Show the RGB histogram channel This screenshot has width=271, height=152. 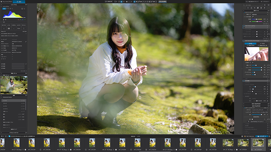coord(4,9)
